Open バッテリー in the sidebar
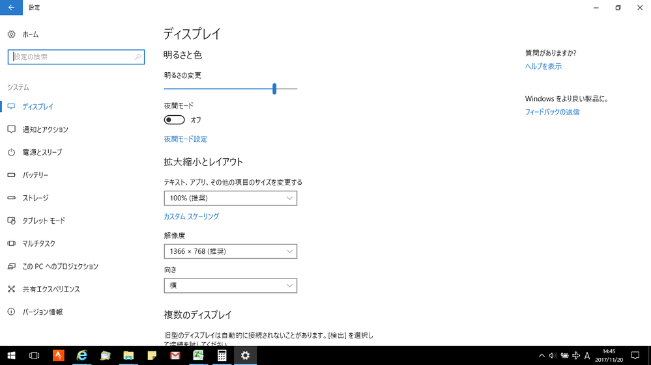The width and height of the screenshot is (651, 365). click(35, 175)
